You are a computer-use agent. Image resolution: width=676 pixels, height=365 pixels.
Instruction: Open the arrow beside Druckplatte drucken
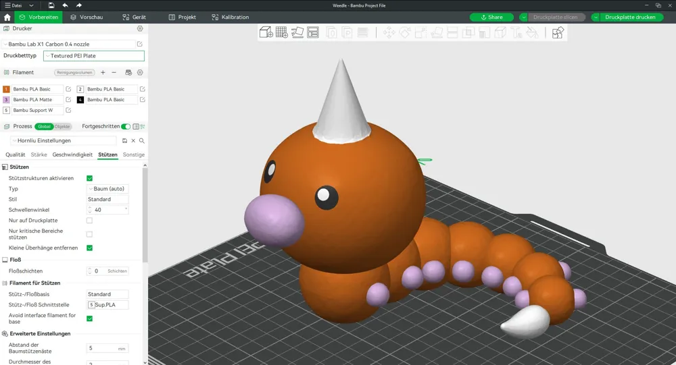click(596, 18)
